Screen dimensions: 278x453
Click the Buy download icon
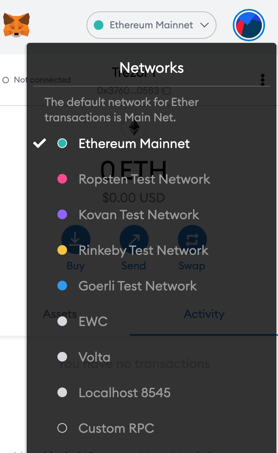click(76, 240)
